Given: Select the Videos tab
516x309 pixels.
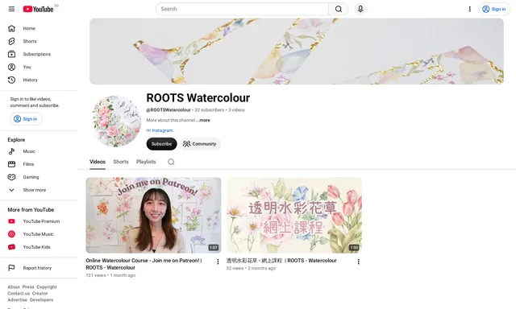Looking at the screenshot, I should pyautogui.click(x=98, y=162).
